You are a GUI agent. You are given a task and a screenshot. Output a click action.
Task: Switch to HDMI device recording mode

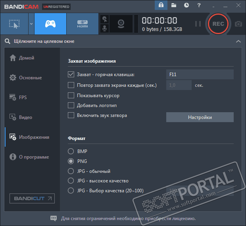coord(83,24)
